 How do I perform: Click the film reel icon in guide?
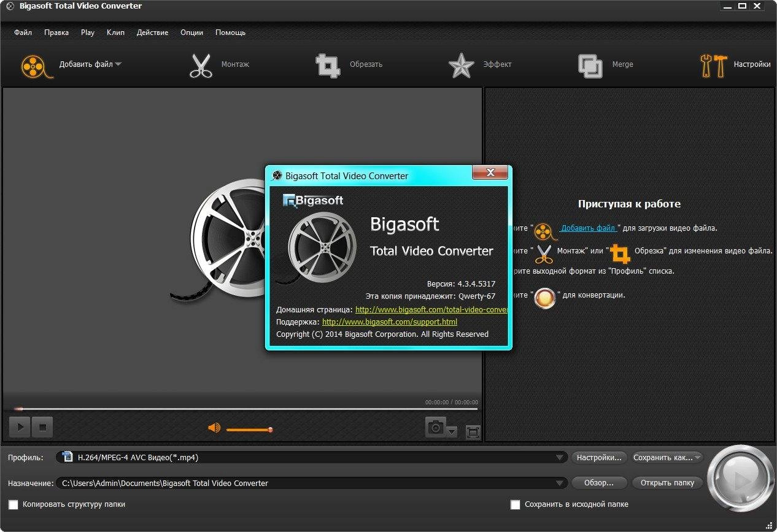pyautogui.click(x=544, y=231)
